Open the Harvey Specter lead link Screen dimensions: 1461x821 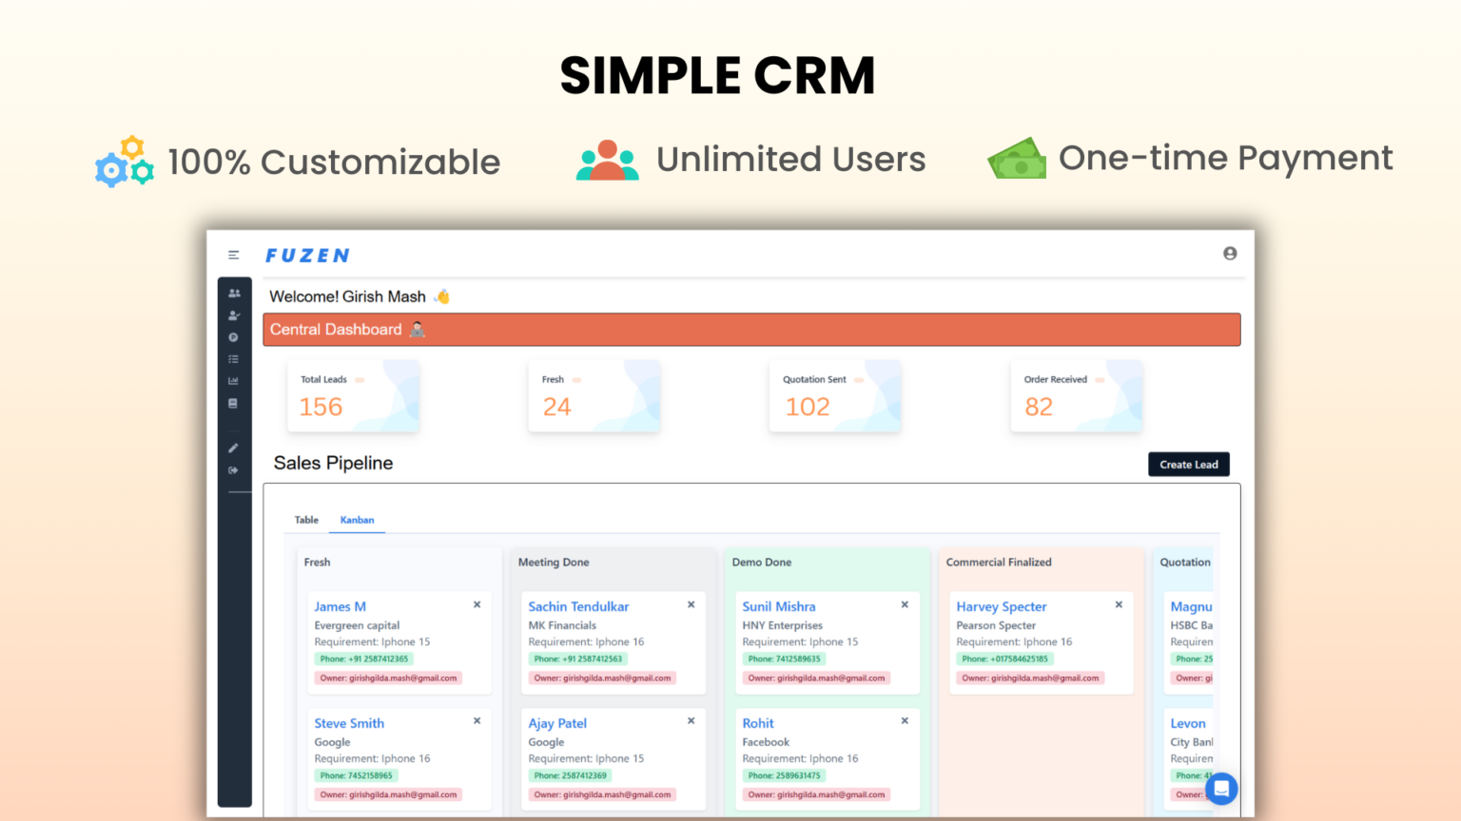(x=1002, y=606)
